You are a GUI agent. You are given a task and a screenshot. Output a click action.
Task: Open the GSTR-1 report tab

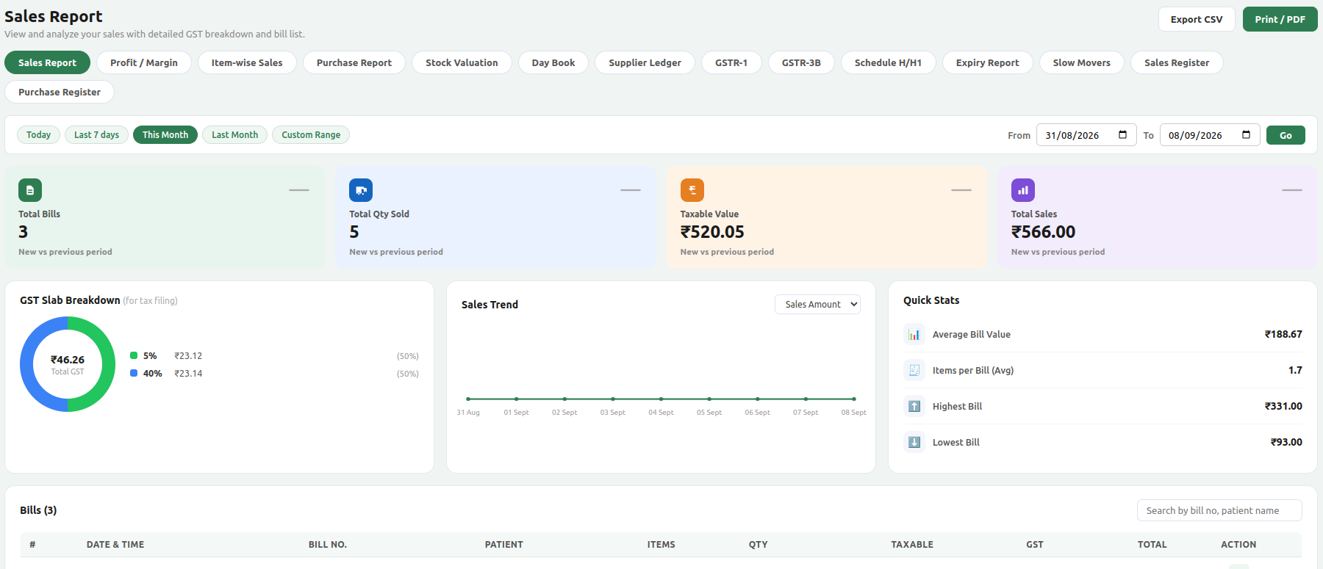(x=731, y=63)
